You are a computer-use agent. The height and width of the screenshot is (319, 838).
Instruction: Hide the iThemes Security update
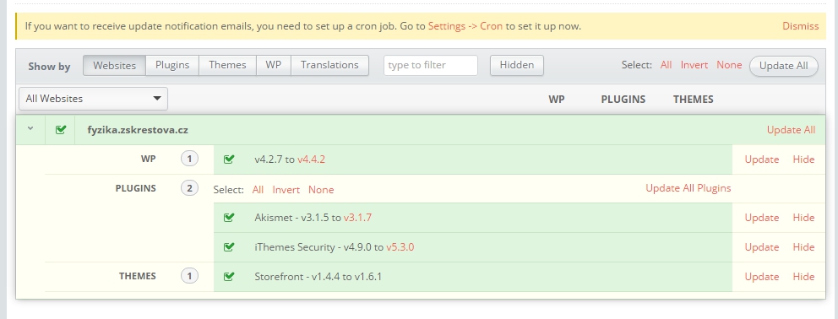(803, 247)
